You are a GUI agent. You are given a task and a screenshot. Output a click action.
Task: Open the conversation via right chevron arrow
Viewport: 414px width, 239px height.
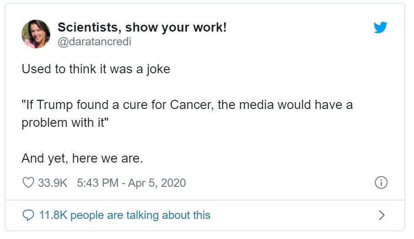[x=382, y=215]
